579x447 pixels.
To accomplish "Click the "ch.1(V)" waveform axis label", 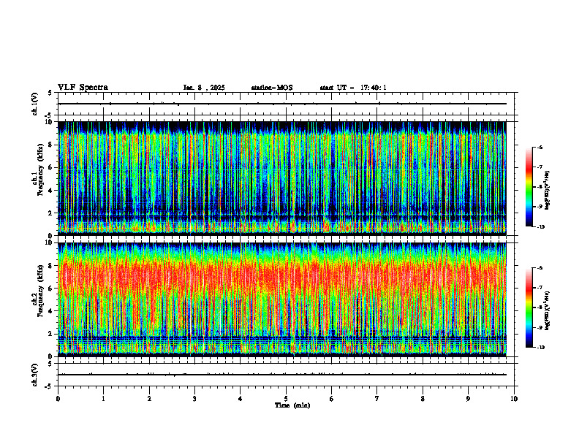I will (34, 104).
